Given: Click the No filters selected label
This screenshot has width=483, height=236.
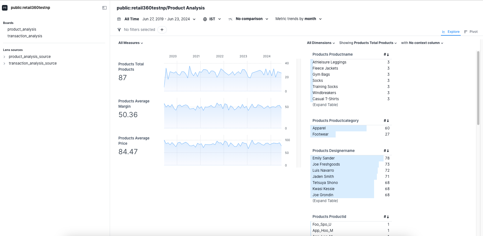Looking at the screenshot, I should pos(139,30).
